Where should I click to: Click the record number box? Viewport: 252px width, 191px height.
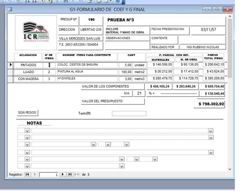click(x=48, y=174)
